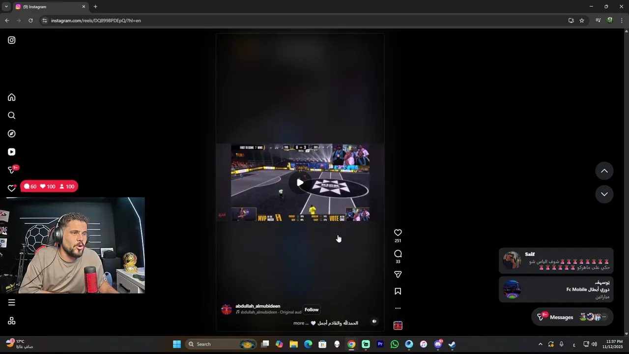Open the Saif message notification
Screen dimensions: 629x354
556,261
